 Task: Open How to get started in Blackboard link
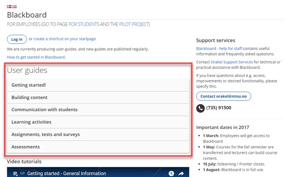pos(36,57)
